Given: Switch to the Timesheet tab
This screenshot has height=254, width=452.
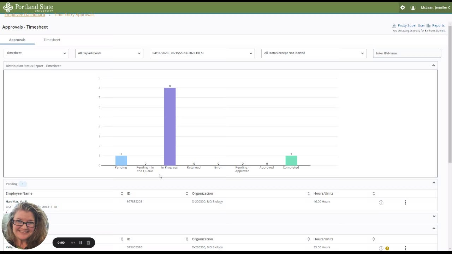Looking at the screenshot, I should 52,40.
